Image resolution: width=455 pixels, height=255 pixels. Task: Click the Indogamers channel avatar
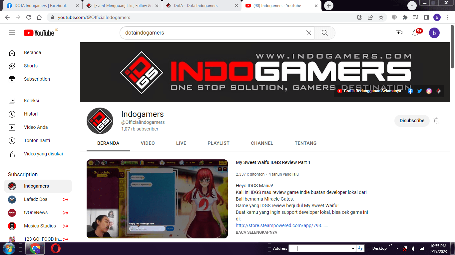(x=100, y=121)
